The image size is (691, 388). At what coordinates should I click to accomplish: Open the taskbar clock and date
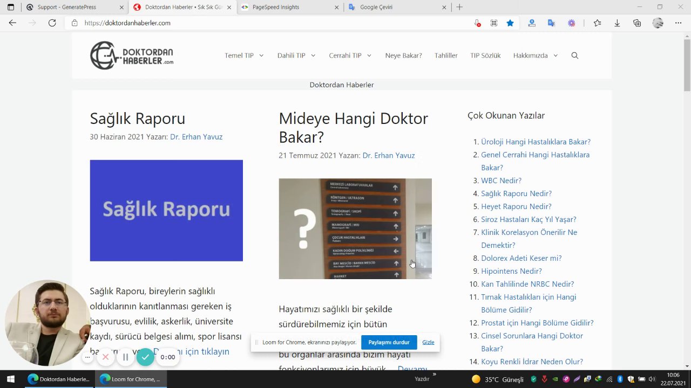pyautogui.click(x=673, y=379)
